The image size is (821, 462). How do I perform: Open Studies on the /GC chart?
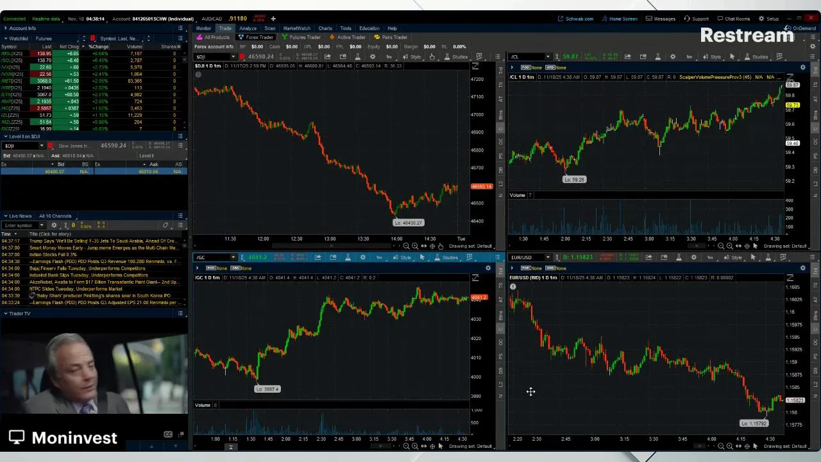coord(445,257)
